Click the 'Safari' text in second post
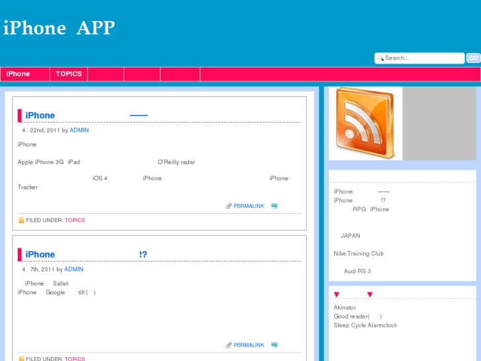Screen dimensions: 481x361 61,284
